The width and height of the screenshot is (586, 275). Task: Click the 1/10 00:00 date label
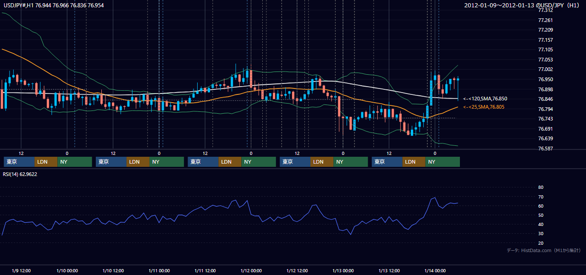pos(67,270)
